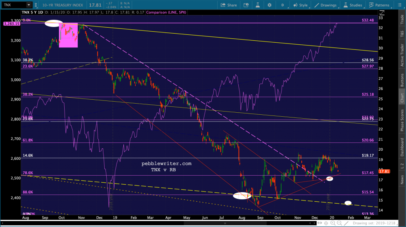The height and width of the screenshot is (227, 406).
Task: Open Drawing set 2019-1218 dropdown
Action: (375, 223)
